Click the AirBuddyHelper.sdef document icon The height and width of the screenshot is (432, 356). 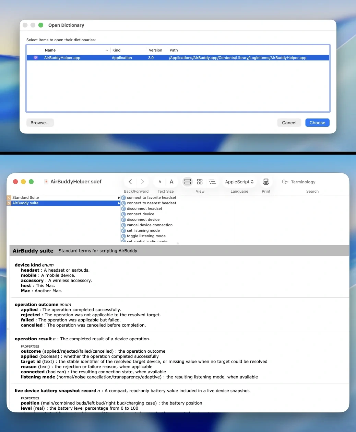(46, 182)
